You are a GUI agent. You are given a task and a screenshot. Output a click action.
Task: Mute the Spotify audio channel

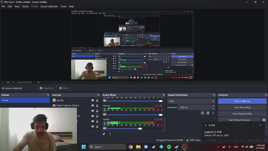(x=105, y=128)
